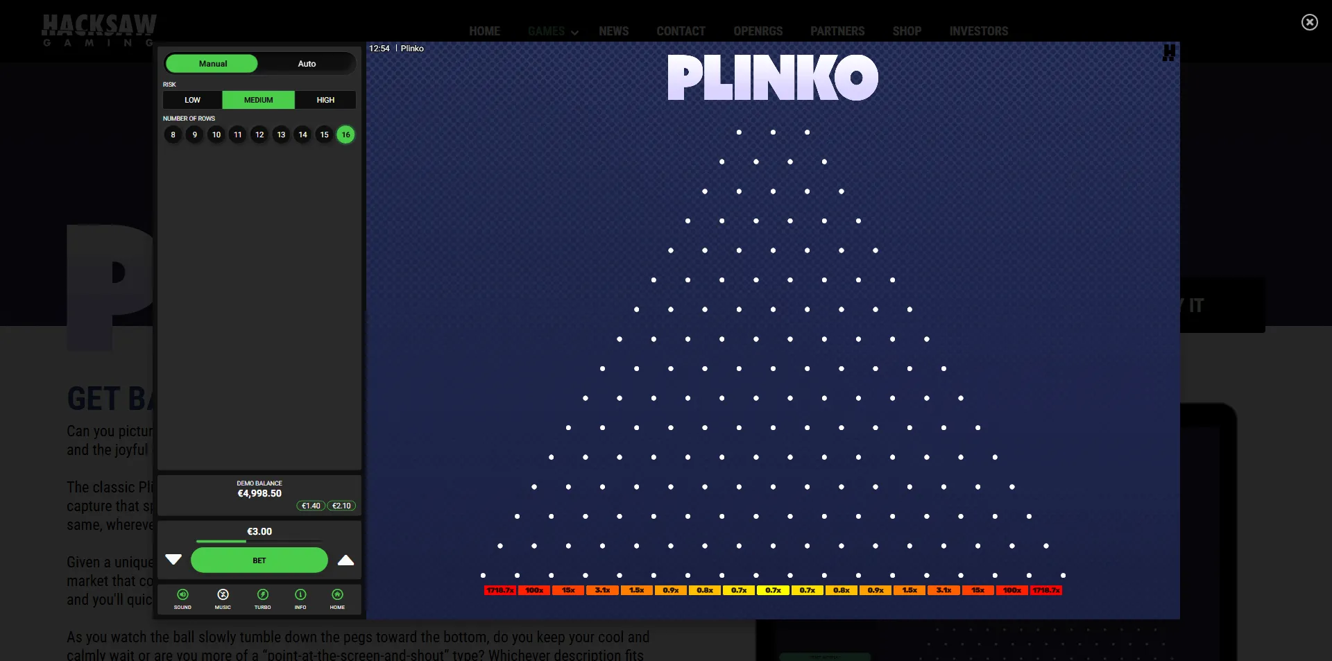Select 8 rows for the Plinko board
Screen dimensions: 1332x661
(173, 135)
